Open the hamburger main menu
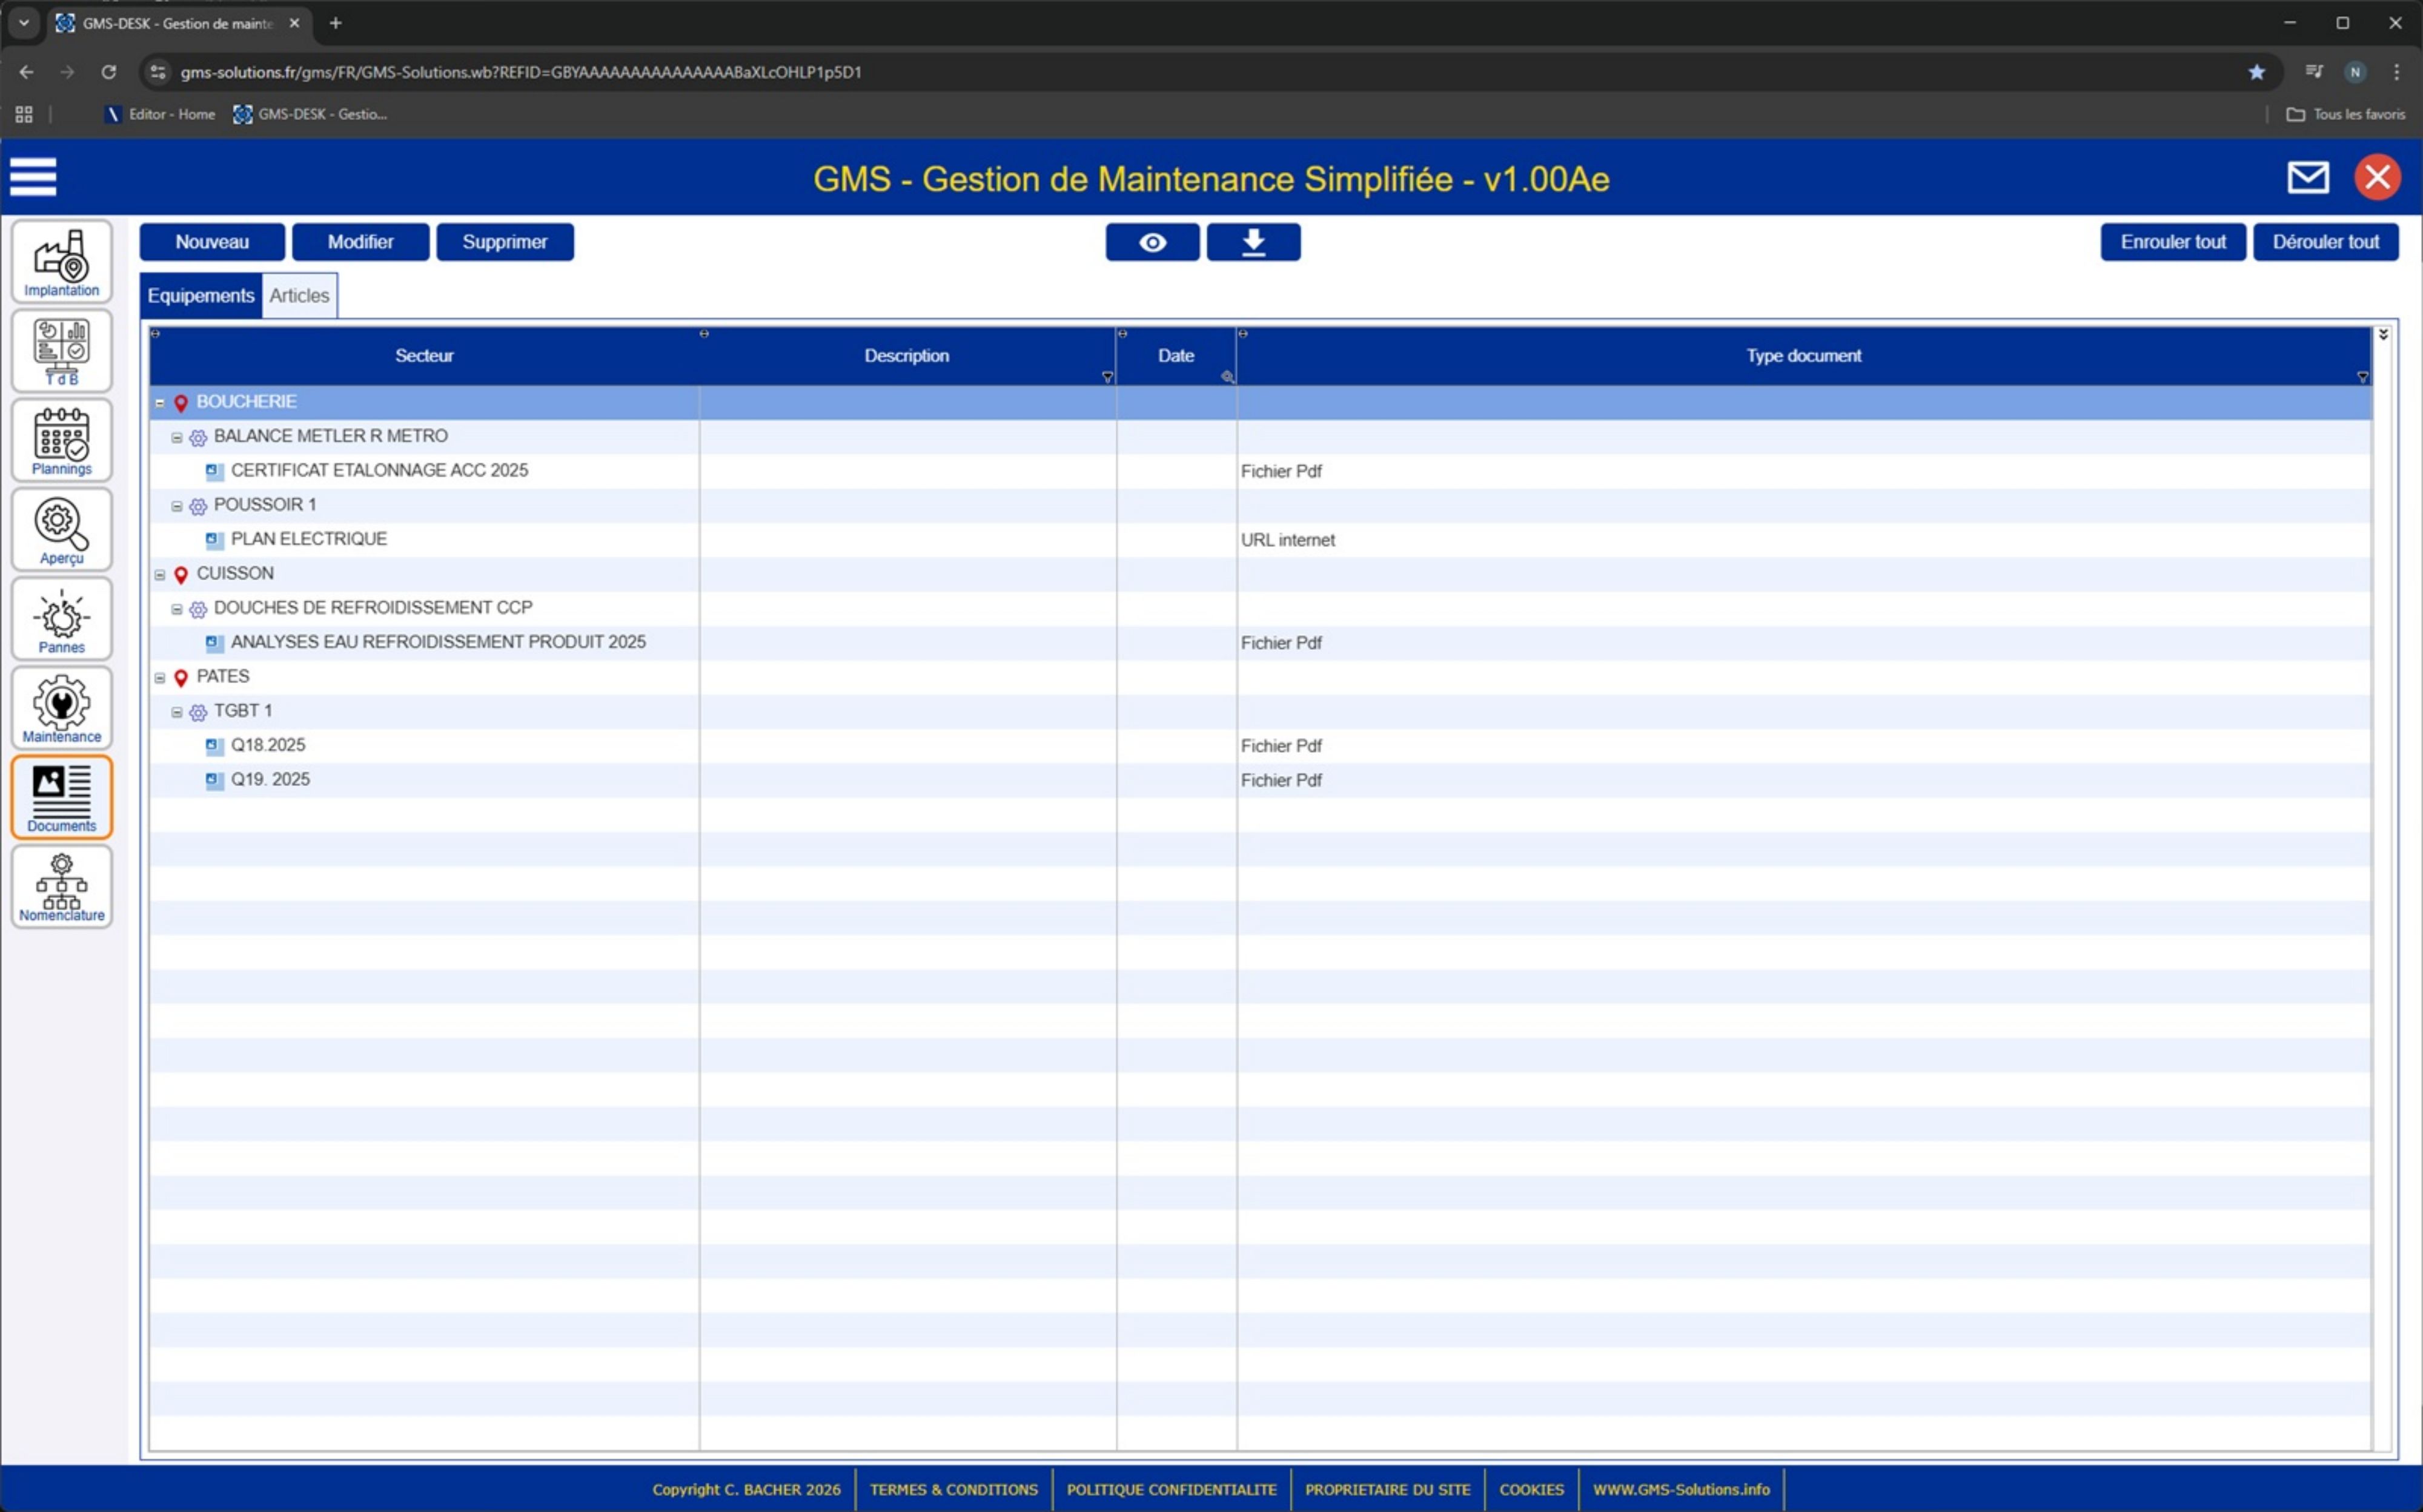The height and width of the screenshot is (1512, 2423). [x=33, y=177]
